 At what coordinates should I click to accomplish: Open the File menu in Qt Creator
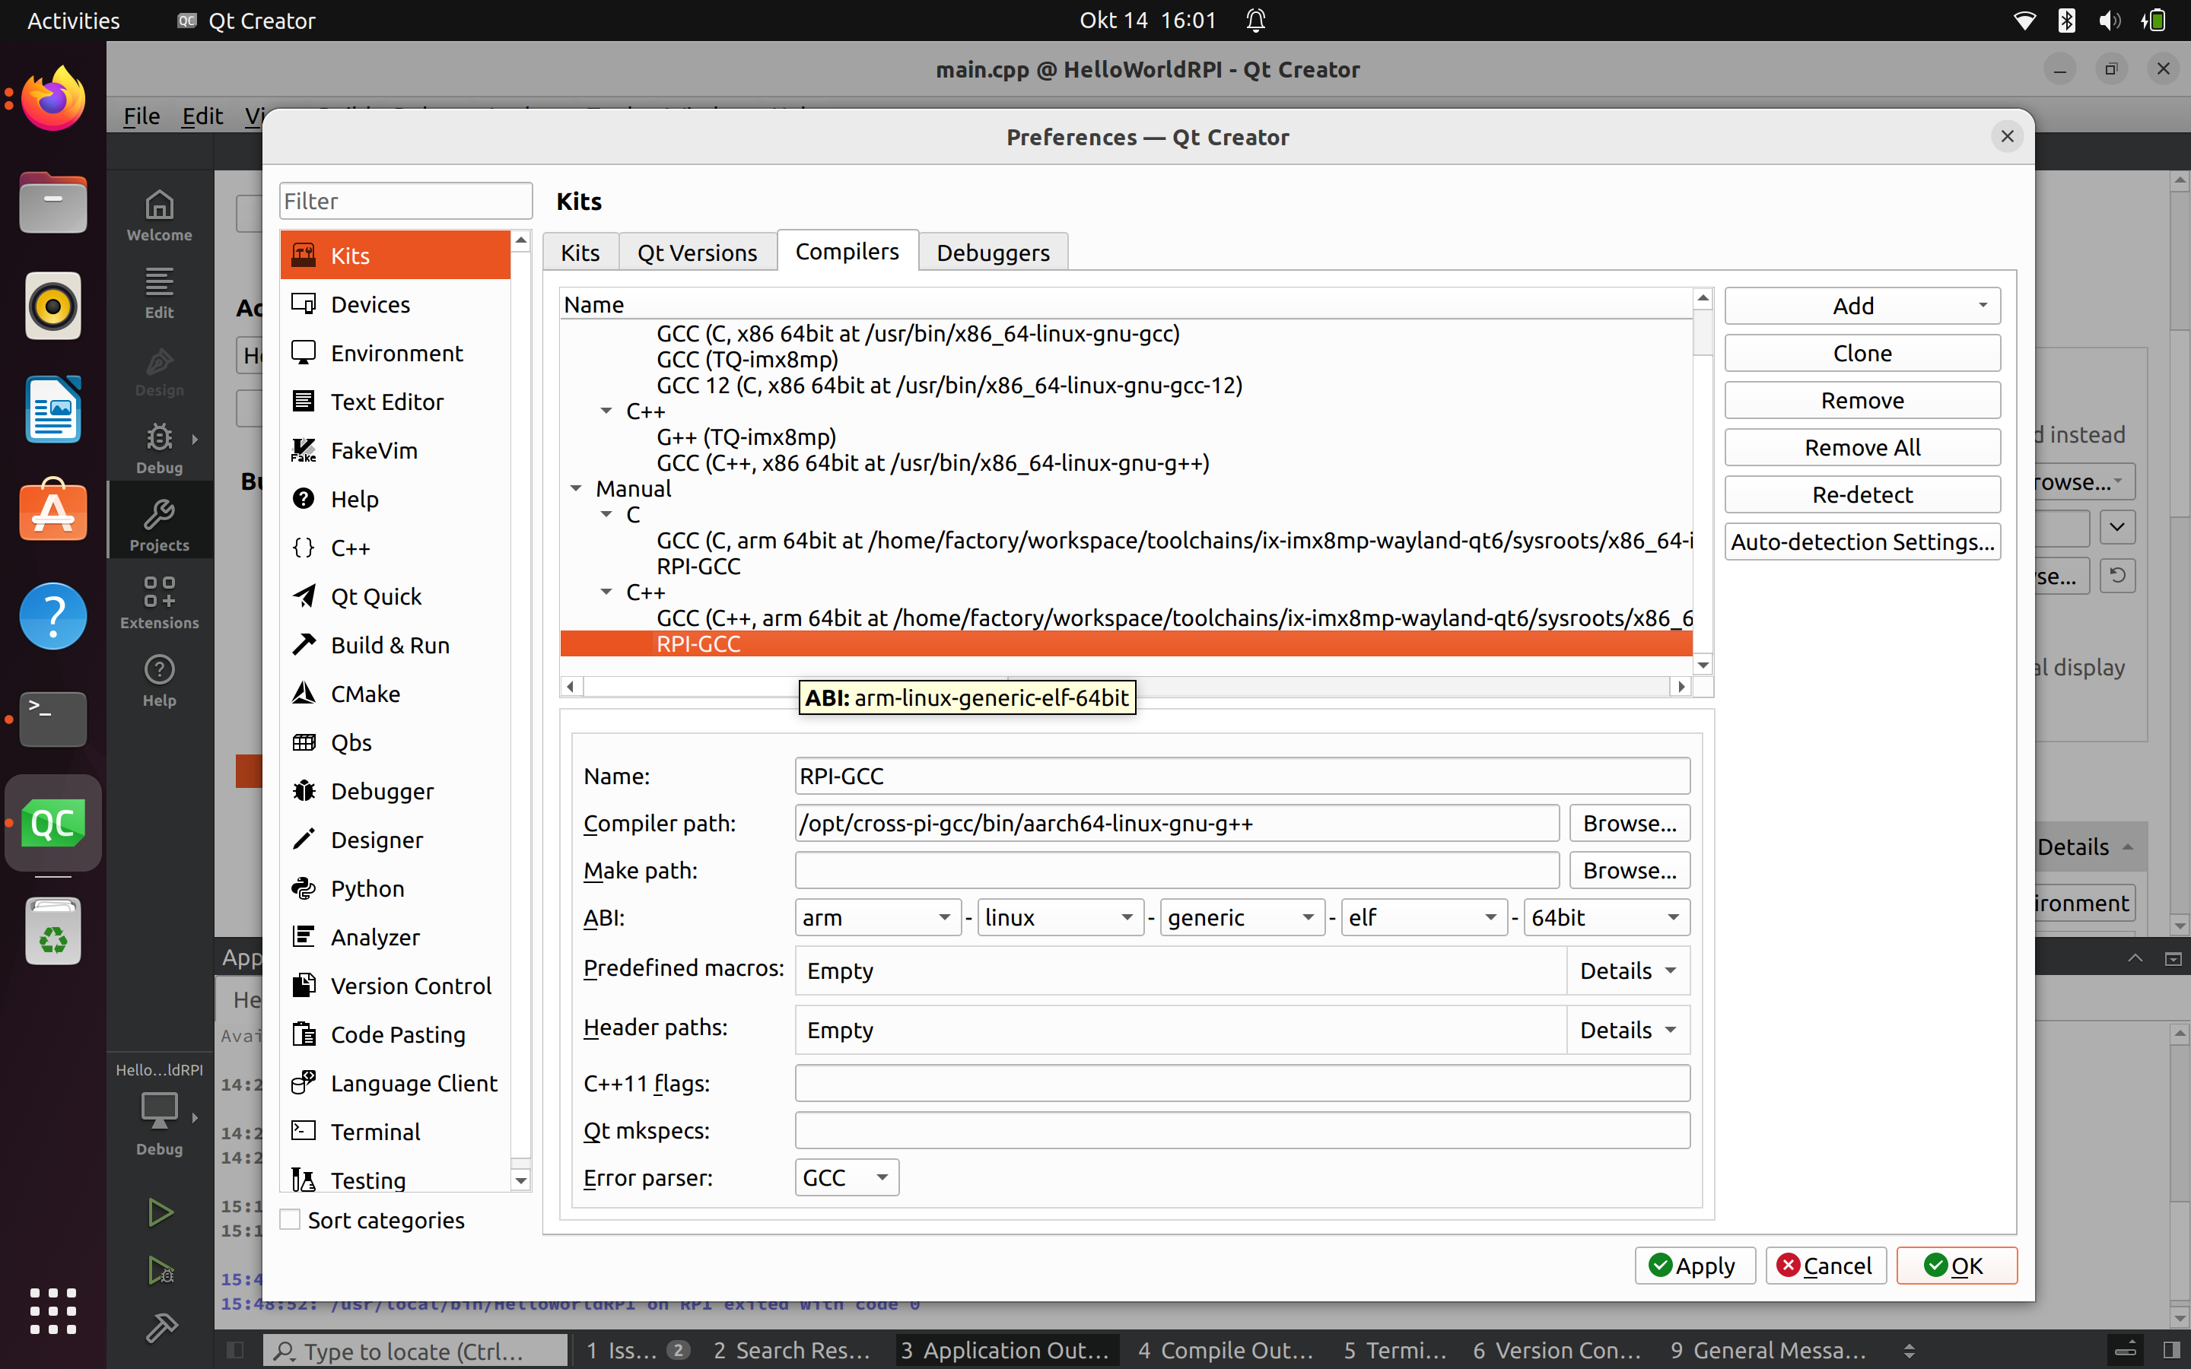pos(142,116)
